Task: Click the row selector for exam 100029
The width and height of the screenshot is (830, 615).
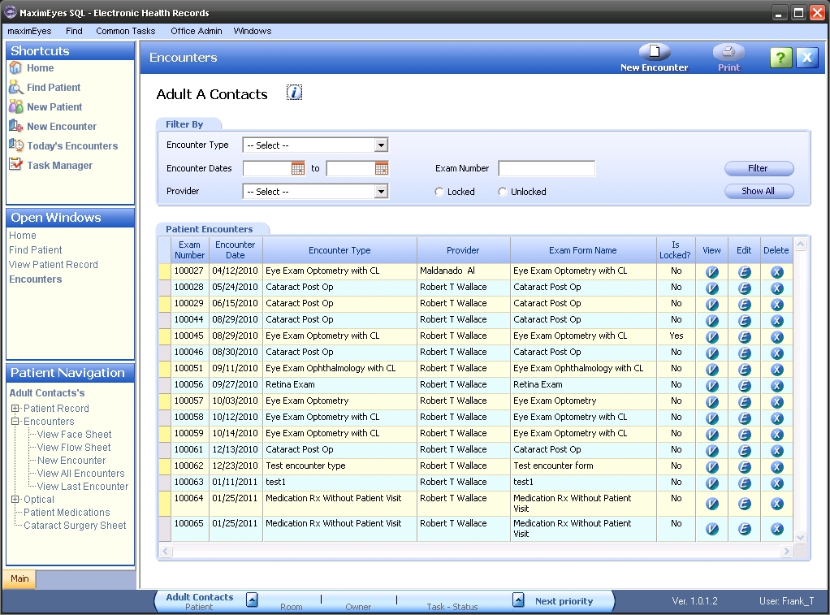Action: tap(165, 304)
